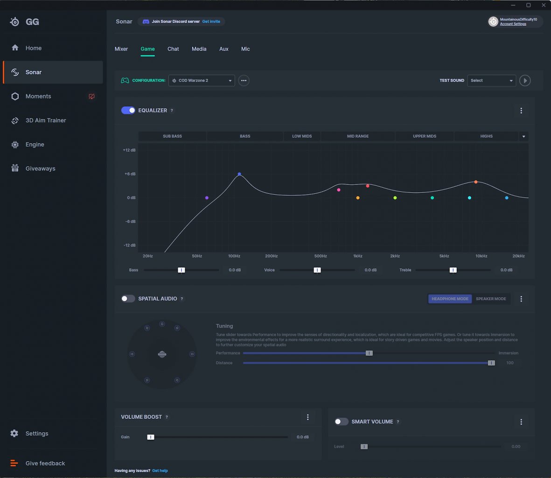Open Home from the sidebar
Image resolution: width=551 pixels, height=478 pixels.
pos(53,48)
